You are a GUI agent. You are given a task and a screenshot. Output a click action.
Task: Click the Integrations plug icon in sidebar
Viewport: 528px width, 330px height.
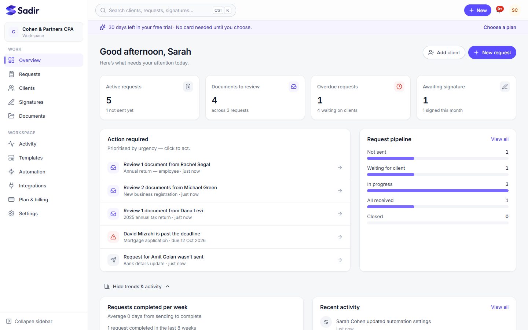coord(11,186)
